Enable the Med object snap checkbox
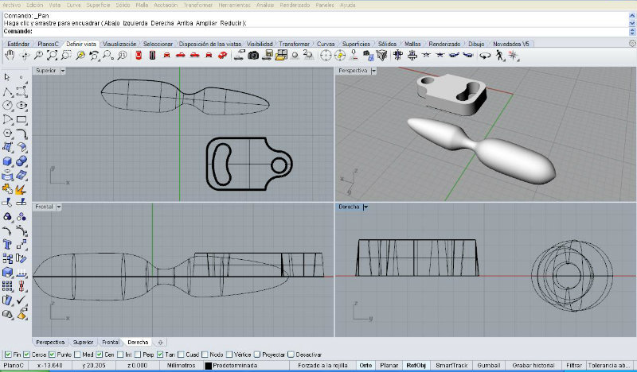This screenshot has width=637, height=372. click(77, 354)
